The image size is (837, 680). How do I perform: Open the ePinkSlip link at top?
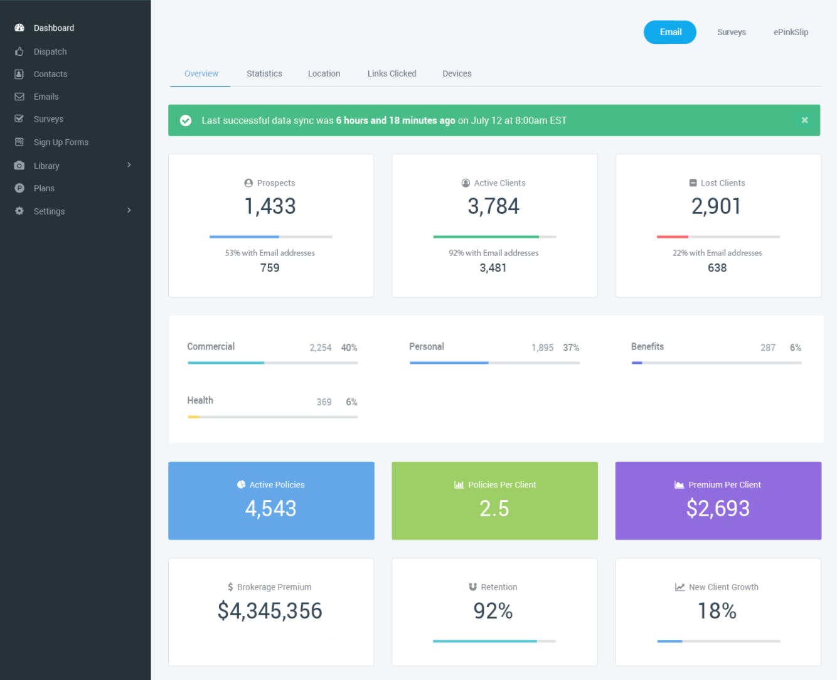pos(791,32)
